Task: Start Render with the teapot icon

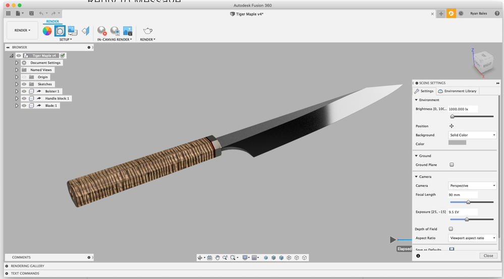Action: (147, 31)
